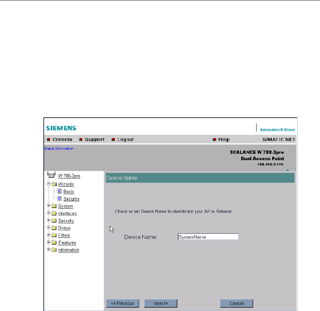Expand the IFeatures tree node
Image resolution: width=320 pixels, height=311 pixels.
click(49, 242)
